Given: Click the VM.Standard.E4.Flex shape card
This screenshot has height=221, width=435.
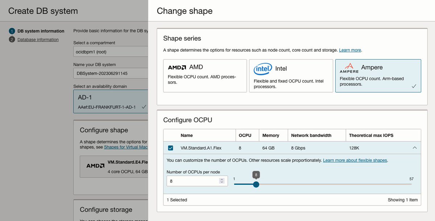Looking at the screenshot, I should 114,167.
